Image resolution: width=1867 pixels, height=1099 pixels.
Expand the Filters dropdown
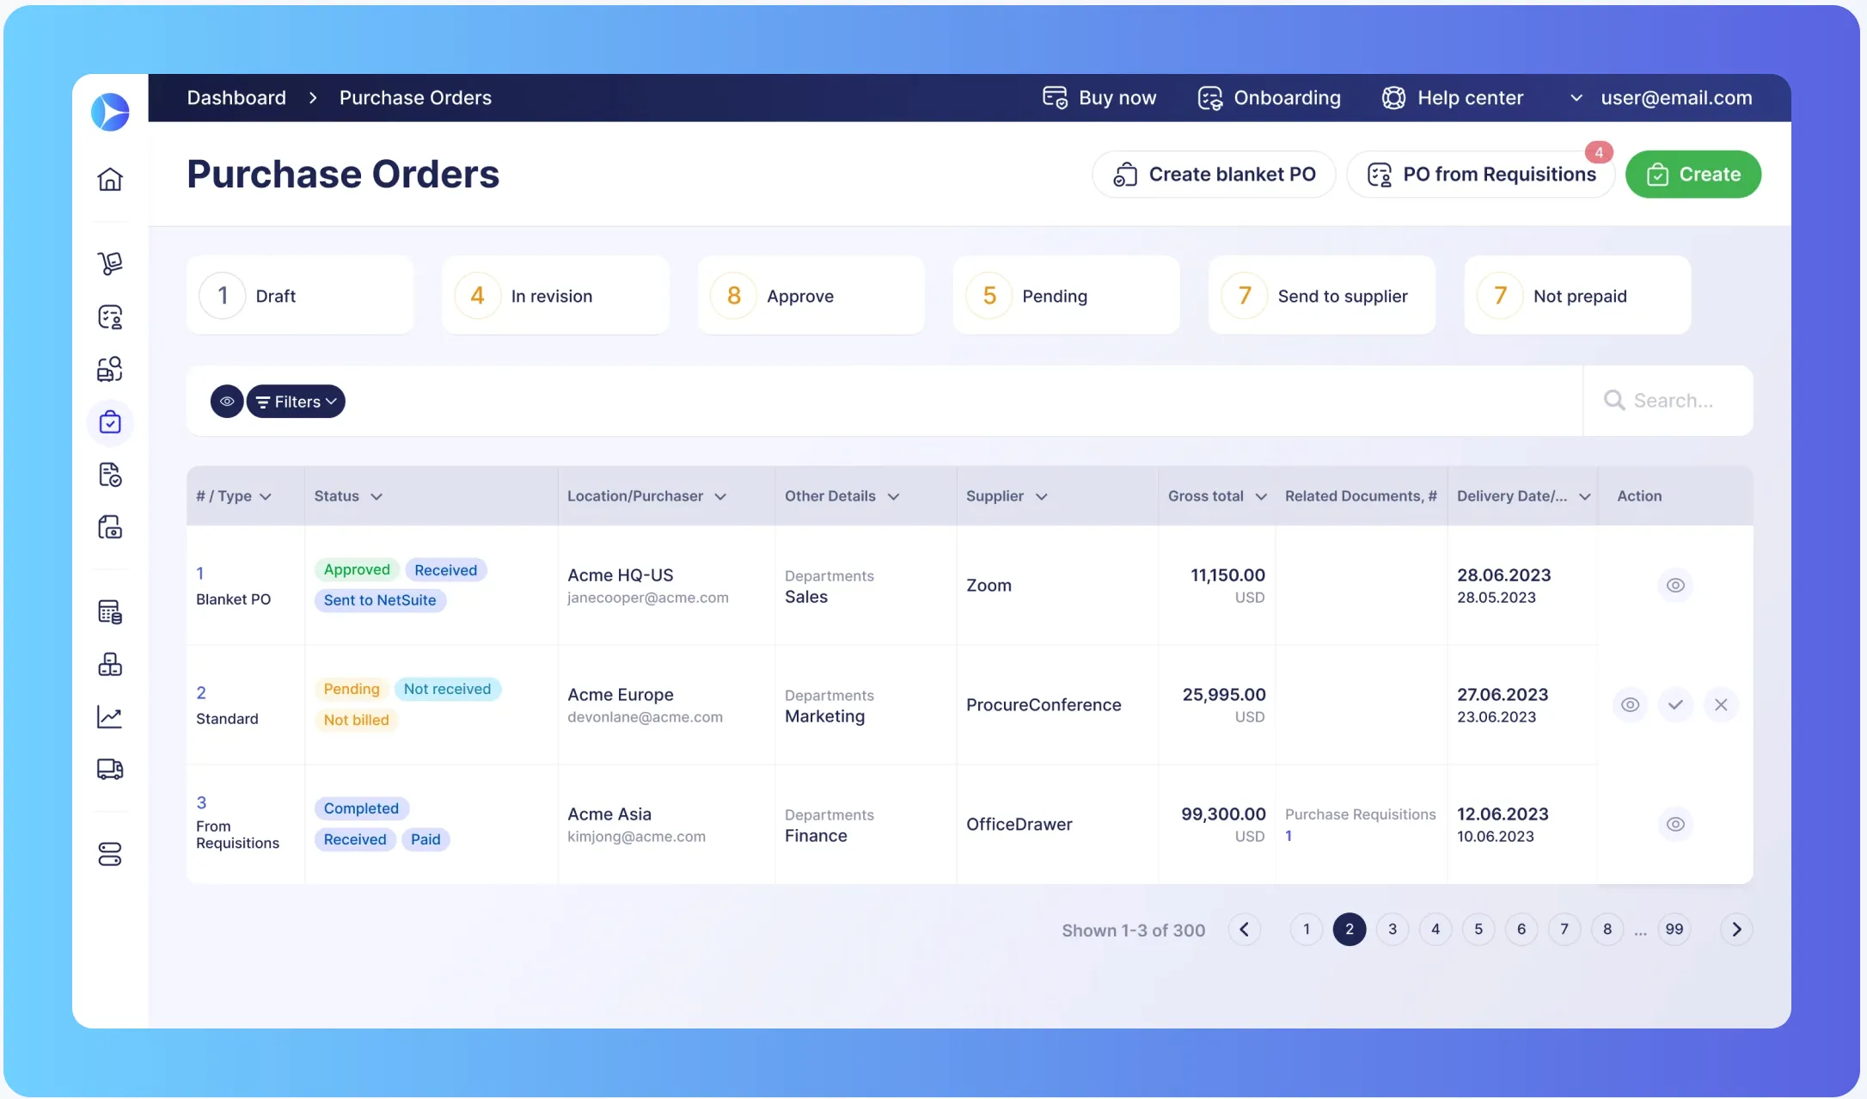tap(297, 402)
